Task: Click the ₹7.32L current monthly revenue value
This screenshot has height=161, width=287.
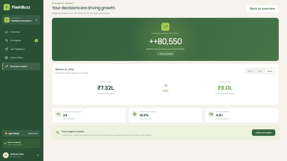Action: [x=106, y=88]
